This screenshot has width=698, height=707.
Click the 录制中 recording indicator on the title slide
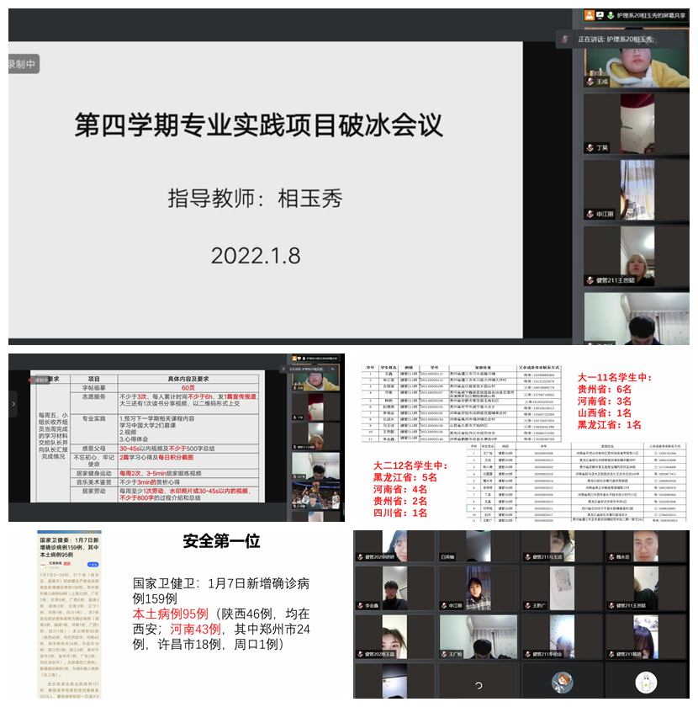[24, 64]
